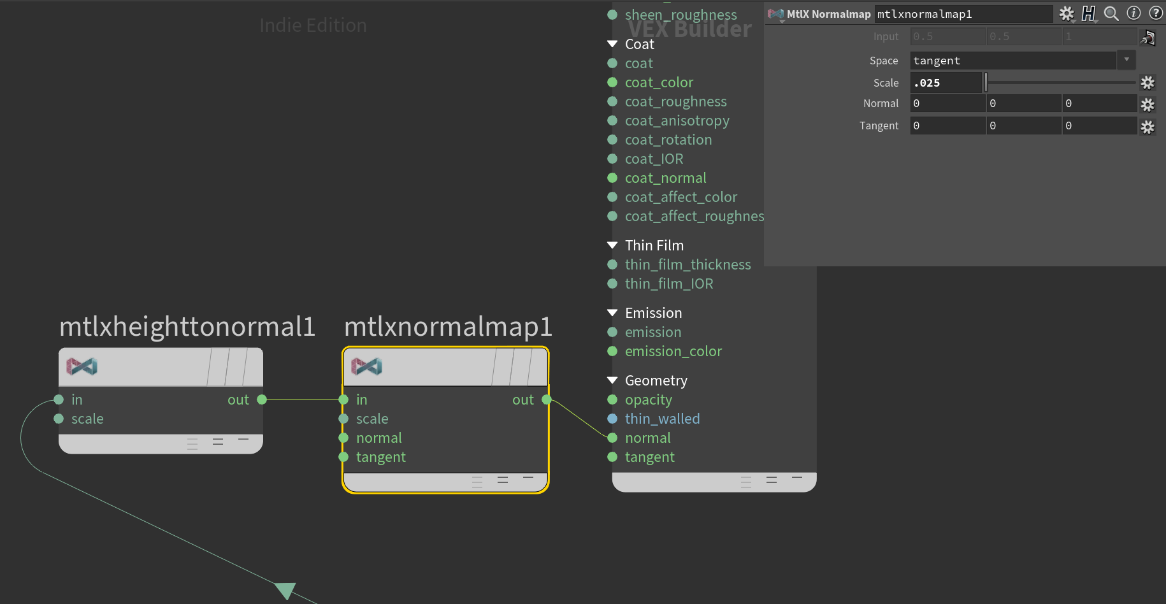Click gear icon next to Tangent parameter
Viewport: 1166px width, 604px height.
pyautogui.click(x=1148, y=127)
